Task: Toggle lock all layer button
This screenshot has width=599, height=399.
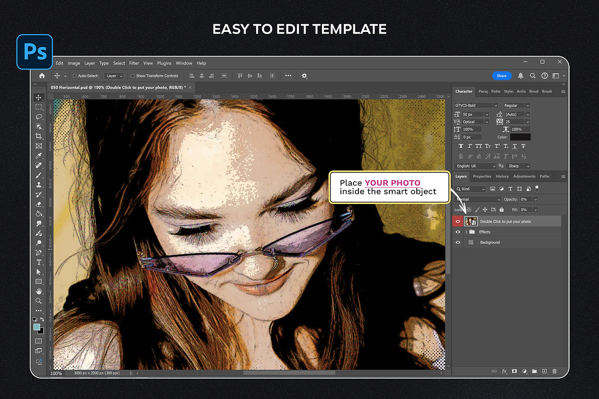Action: tap(501, 210)
